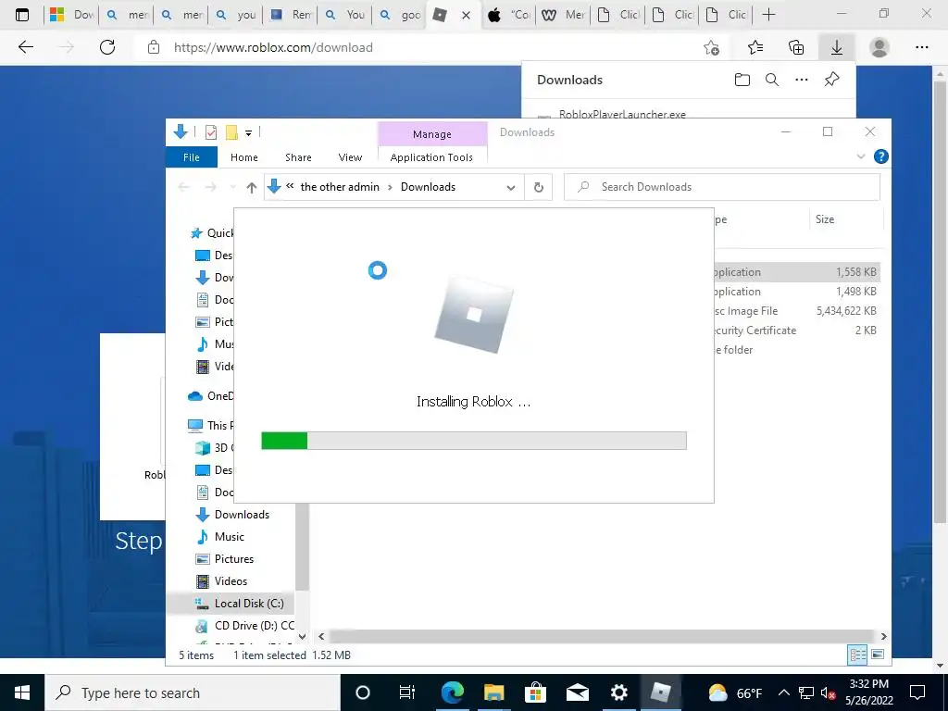Open the File menu in Explorer

192,157
